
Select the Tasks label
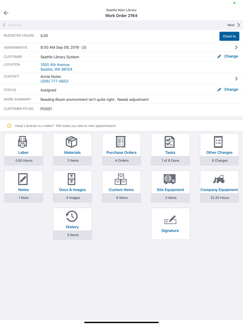[x=170, y=152]
